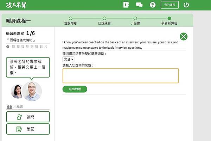The width and height of the screenshot is (211, 141).
Task: Click the teacher speech bubble text
Action: (x=27, y=67)
